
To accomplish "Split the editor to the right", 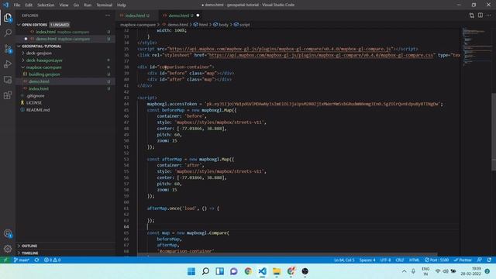I will [x=480, y=15].
